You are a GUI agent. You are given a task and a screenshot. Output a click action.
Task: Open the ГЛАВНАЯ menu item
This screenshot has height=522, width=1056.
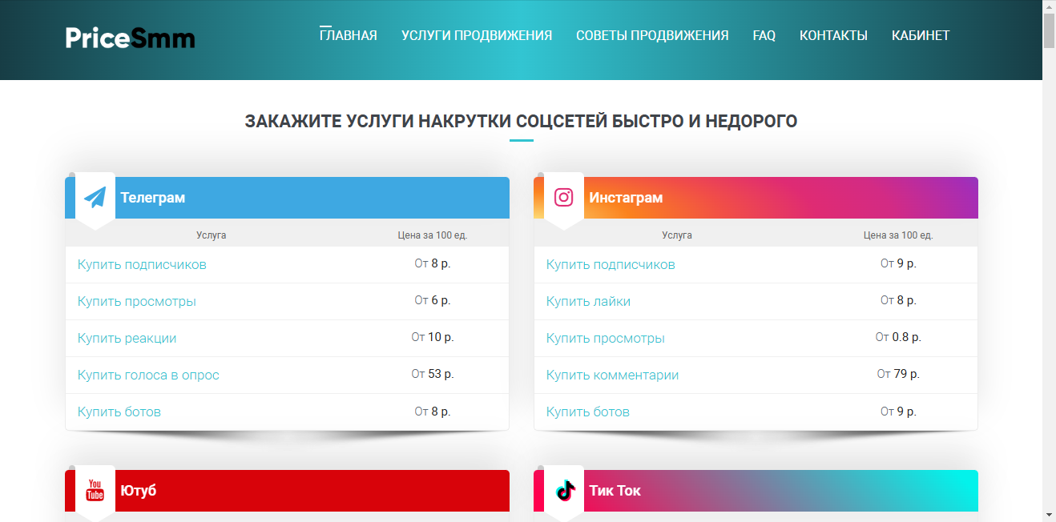coord(349,35)
